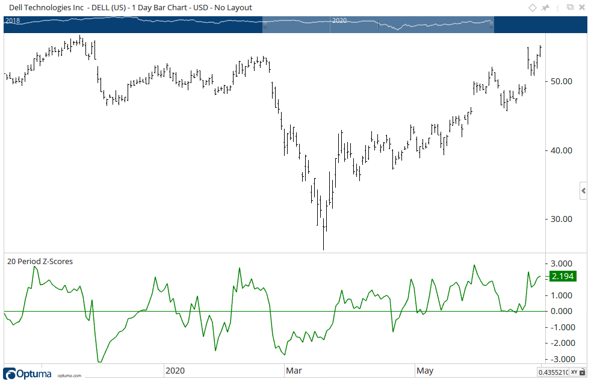Image resolution: width=591 pixels, height=382 pixels.
Task: Click the faint link icon beside the pushpin
Action: click(558, 8)
